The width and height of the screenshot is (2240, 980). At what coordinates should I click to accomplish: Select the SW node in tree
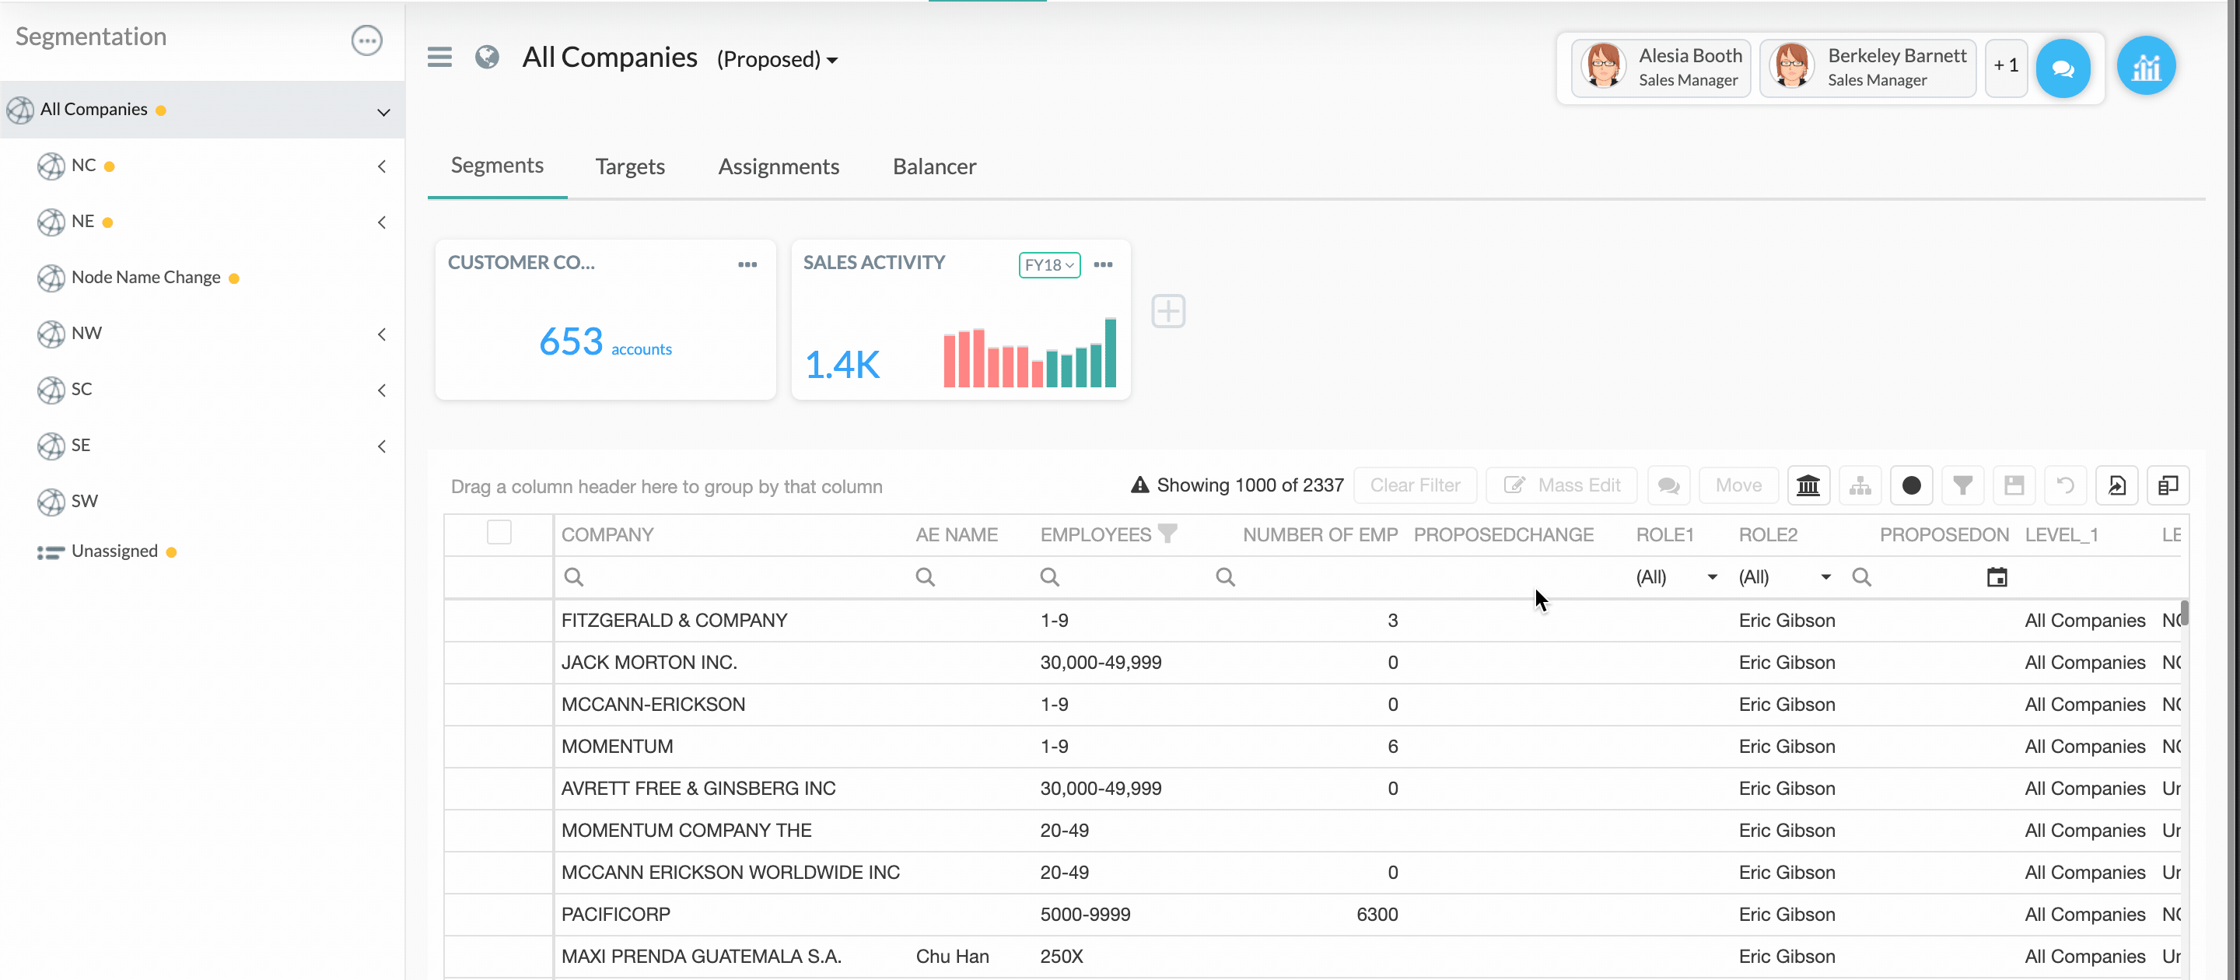pyautogui.click(x=83, y=501)
